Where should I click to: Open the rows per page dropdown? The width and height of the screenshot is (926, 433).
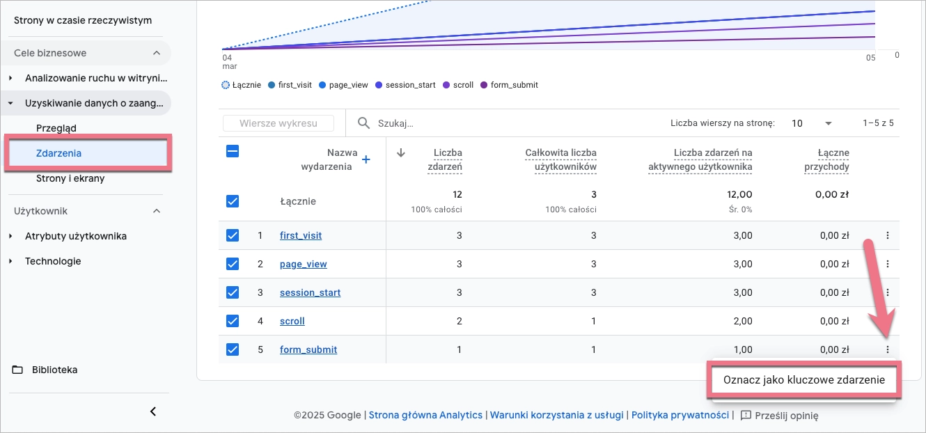click(812, 123)
